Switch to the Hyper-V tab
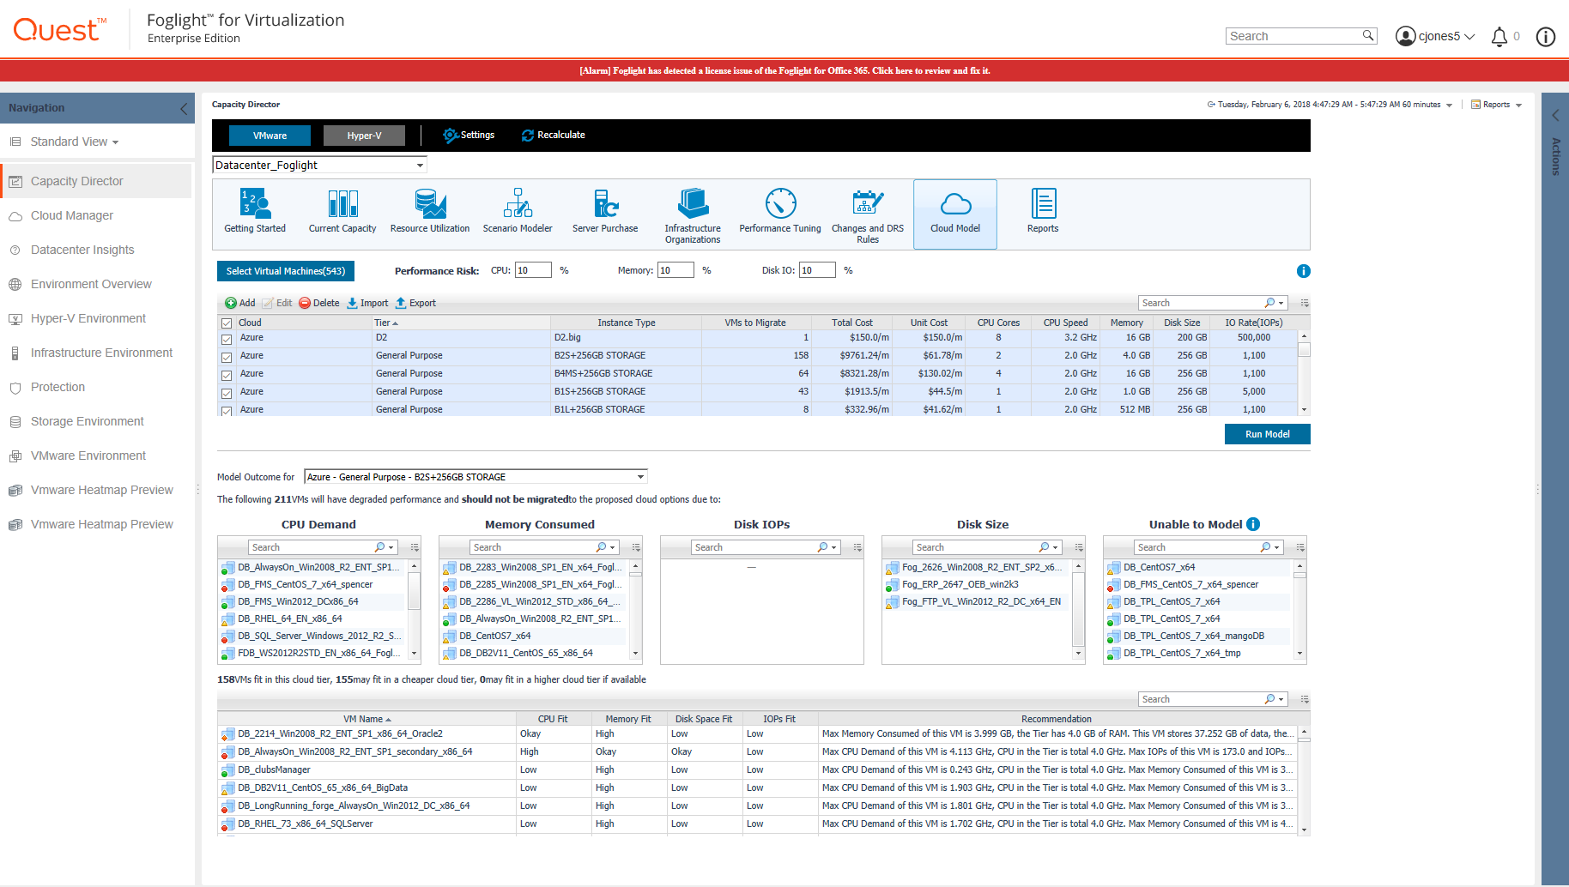 click(364, 136)
